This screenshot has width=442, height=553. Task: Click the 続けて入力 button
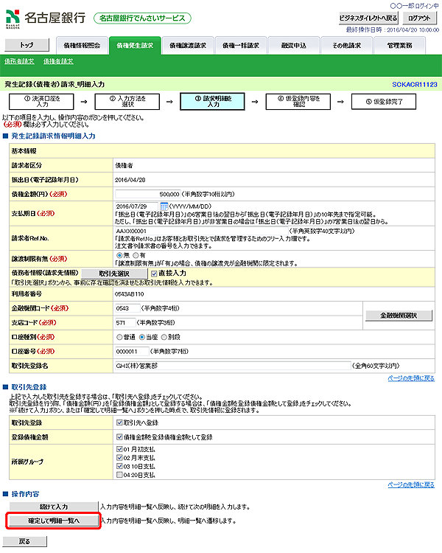54,507
